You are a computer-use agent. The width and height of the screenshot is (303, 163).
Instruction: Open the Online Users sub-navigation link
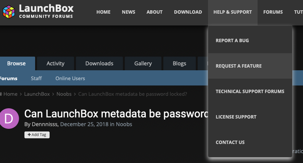point(70,78)
